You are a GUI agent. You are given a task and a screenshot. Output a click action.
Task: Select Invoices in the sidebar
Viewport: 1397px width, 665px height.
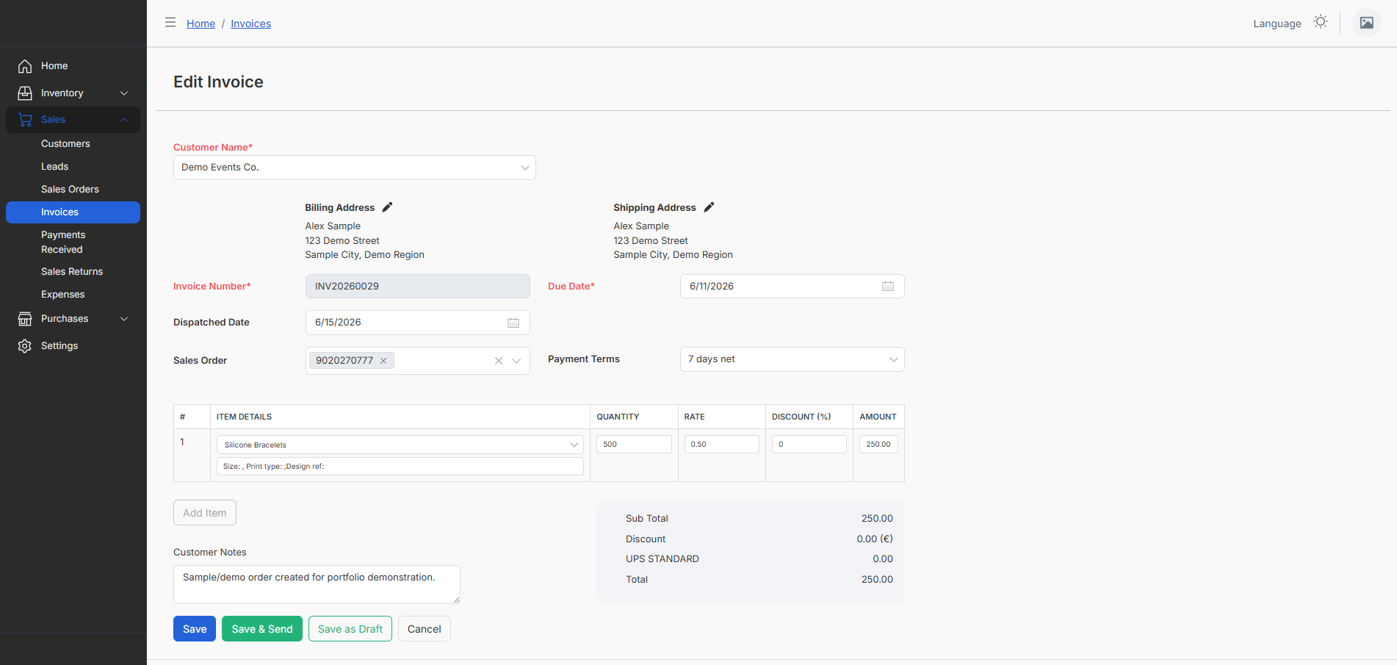[73, 212]
